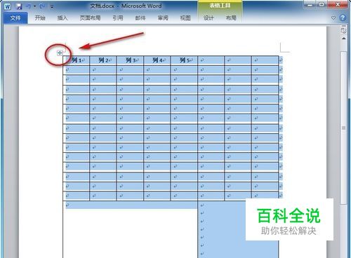Click the 列4 header cell

click(x=157, y=60)
